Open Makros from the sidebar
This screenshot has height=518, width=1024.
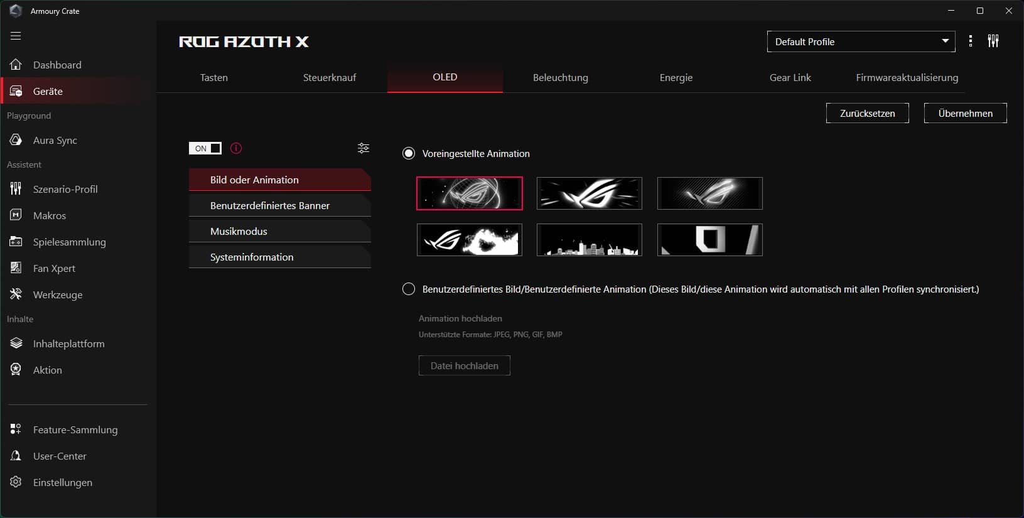click(x=49, y=215)
